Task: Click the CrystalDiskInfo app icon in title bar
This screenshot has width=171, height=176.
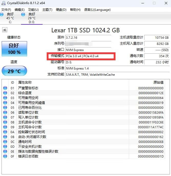Action: tap(3, 3)
